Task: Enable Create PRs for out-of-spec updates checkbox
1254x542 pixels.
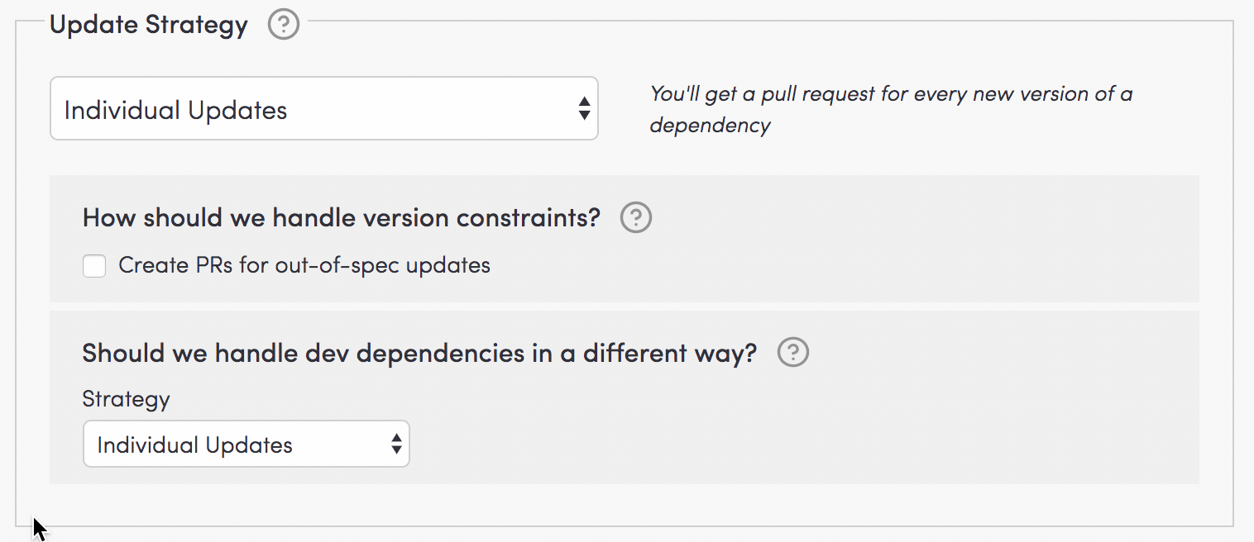Action: point(94,266)
